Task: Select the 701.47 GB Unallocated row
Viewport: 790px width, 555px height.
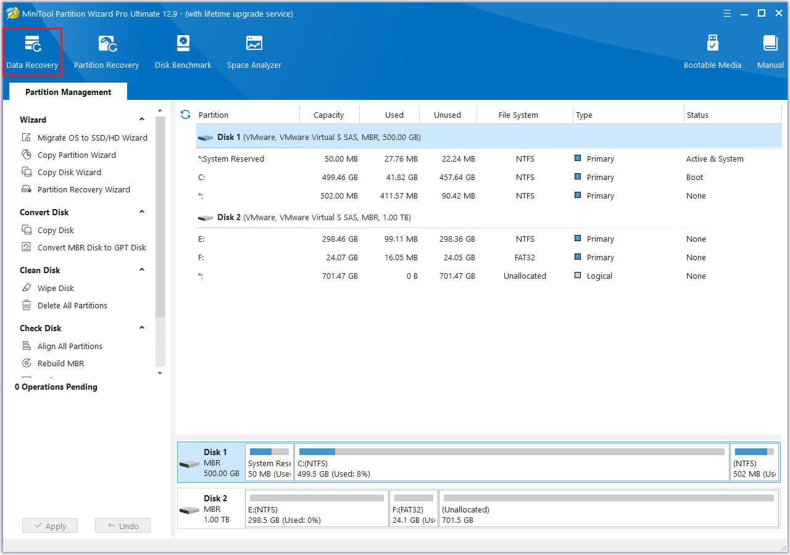Action: tap(489, 276)
